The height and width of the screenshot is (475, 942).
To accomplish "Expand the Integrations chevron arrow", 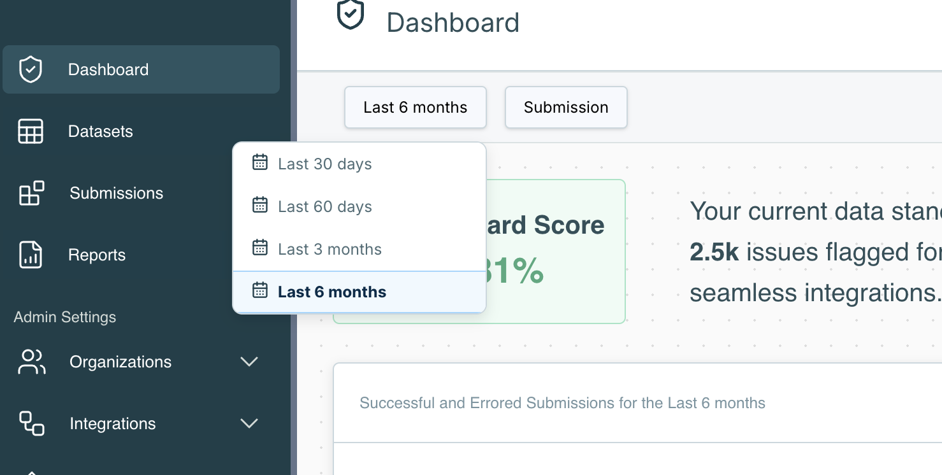I will pos(249,423).
